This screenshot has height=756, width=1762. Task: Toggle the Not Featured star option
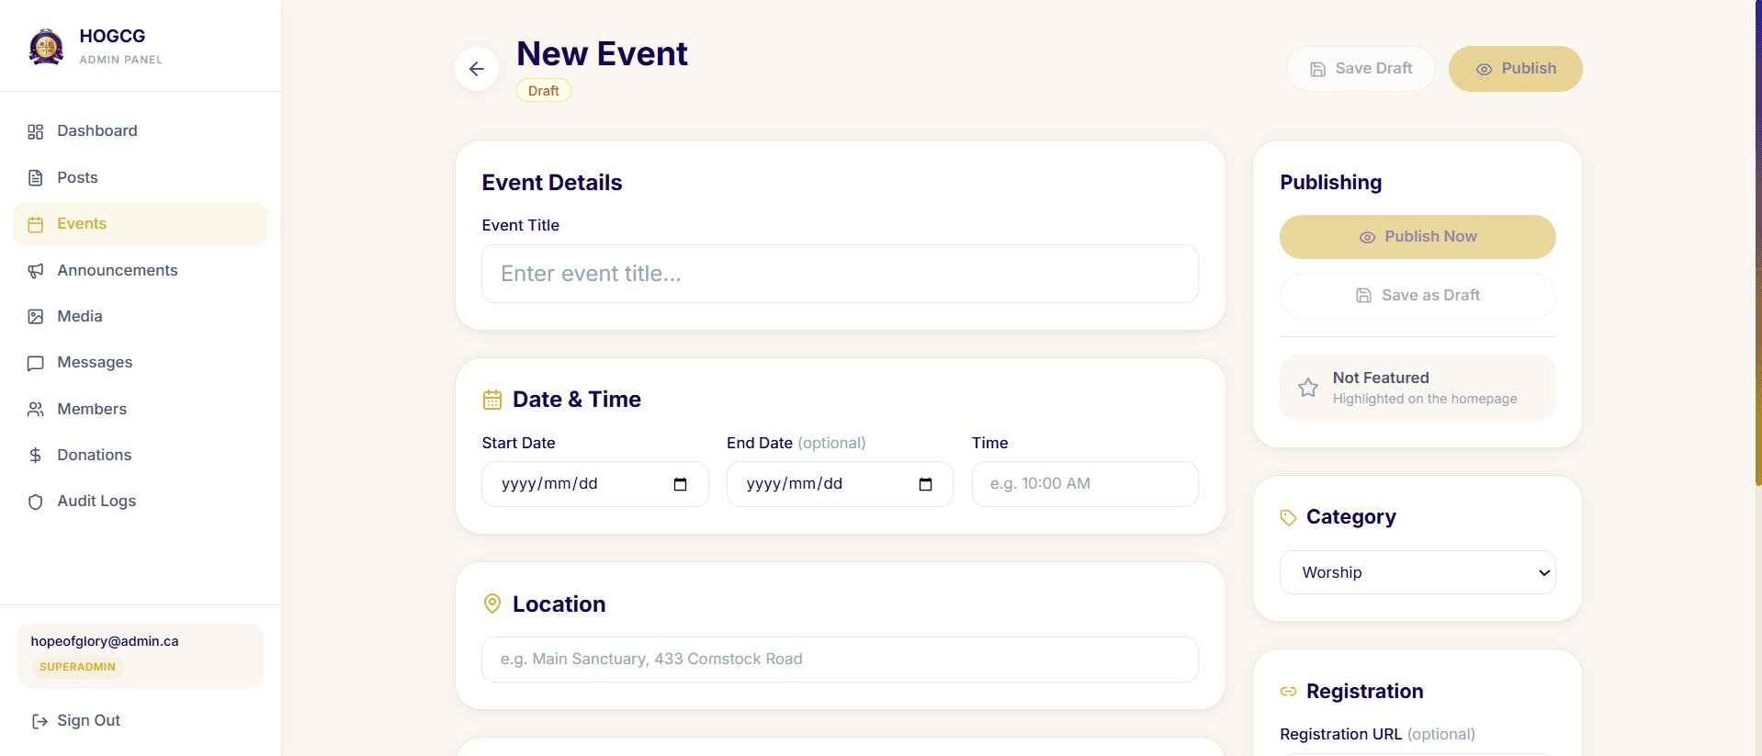pyautogui.click(x=1418, y=388)
